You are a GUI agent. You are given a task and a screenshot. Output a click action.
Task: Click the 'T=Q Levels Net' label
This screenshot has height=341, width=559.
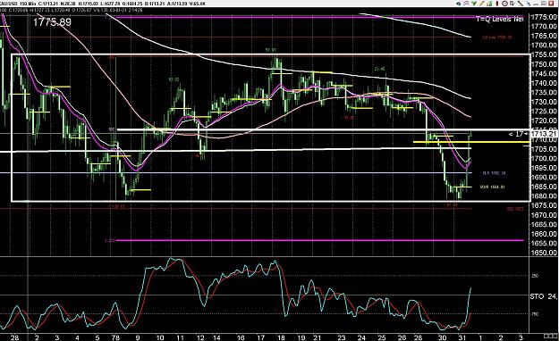500,19
